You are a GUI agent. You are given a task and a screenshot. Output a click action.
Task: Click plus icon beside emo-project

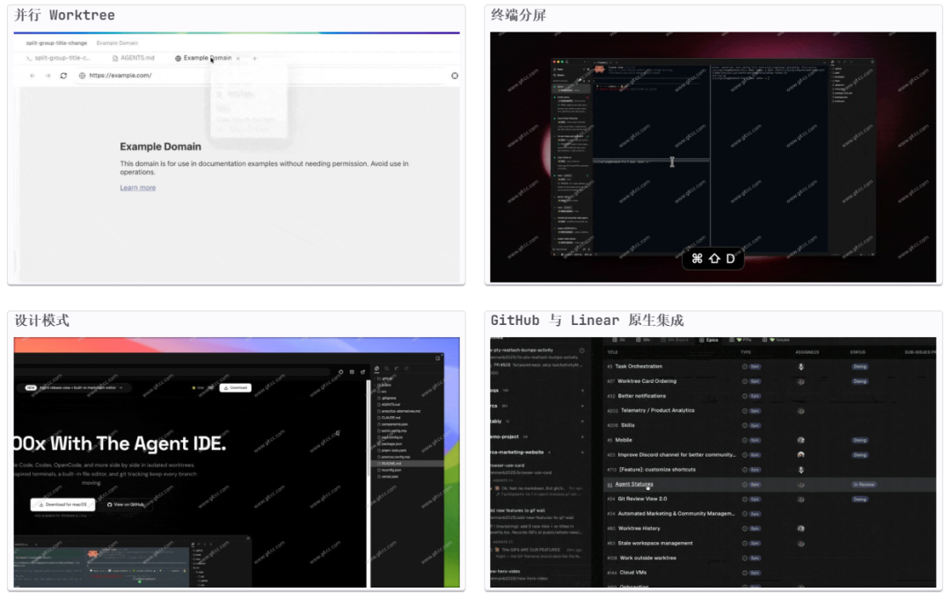pyautogui.click(x=583, y=437)
